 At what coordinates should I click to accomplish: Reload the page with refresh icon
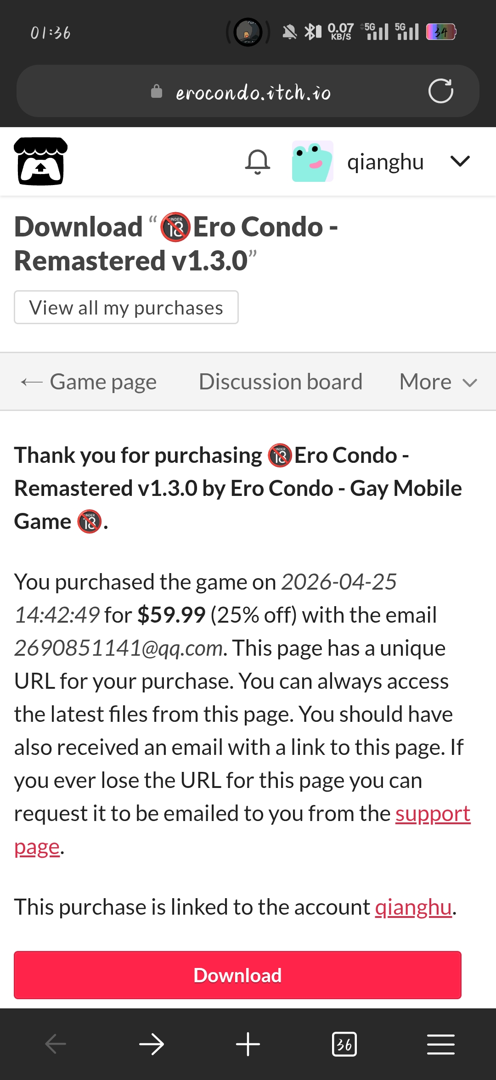coord(440,91)
